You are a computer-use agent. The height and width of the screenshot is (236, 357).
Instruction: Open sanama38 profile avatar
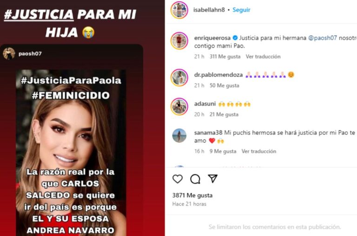179,135
